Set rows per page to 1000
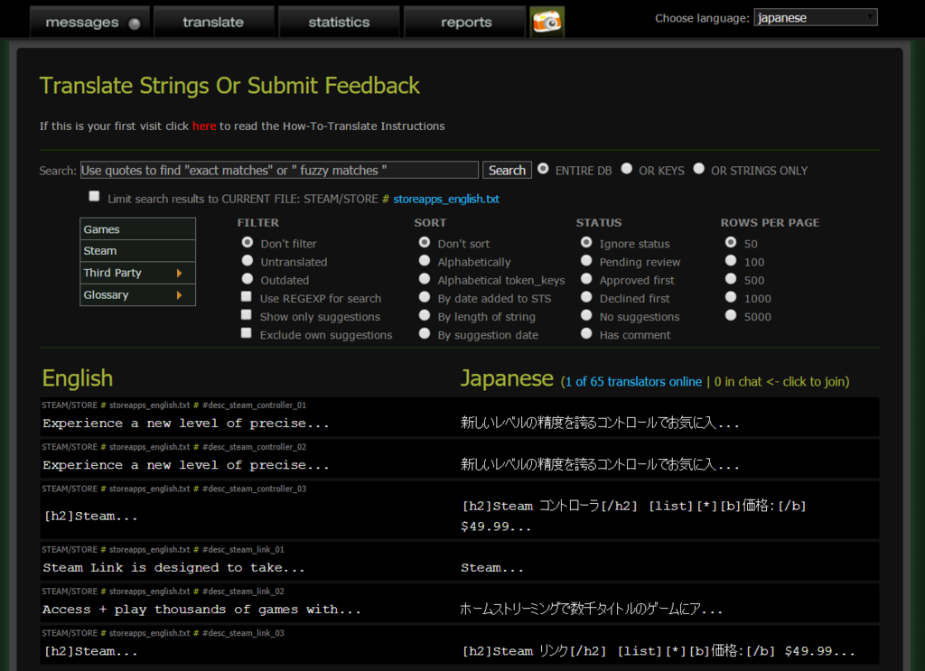This screenshot has width=925, height=671. tap(730, 297)
